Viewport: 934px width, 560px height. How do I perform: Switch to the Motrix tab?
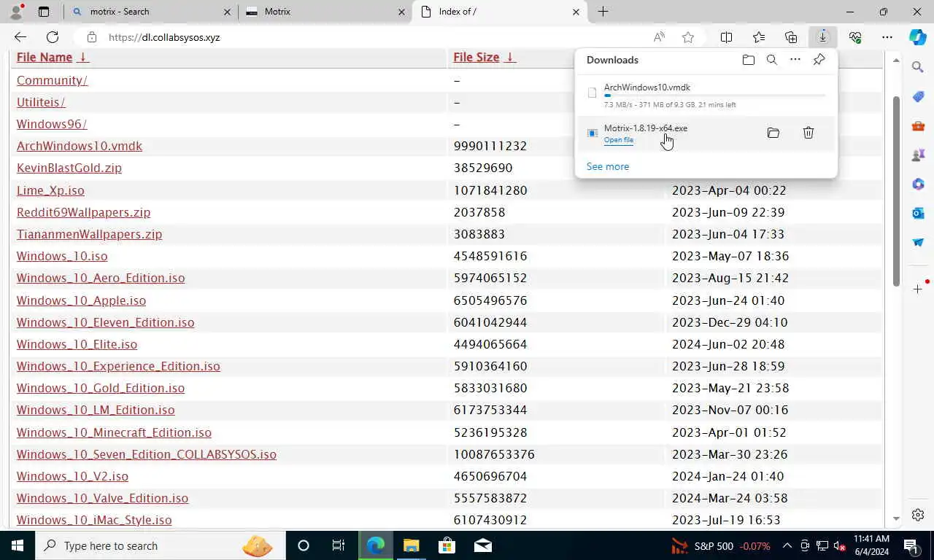click(x=325, y=12)
